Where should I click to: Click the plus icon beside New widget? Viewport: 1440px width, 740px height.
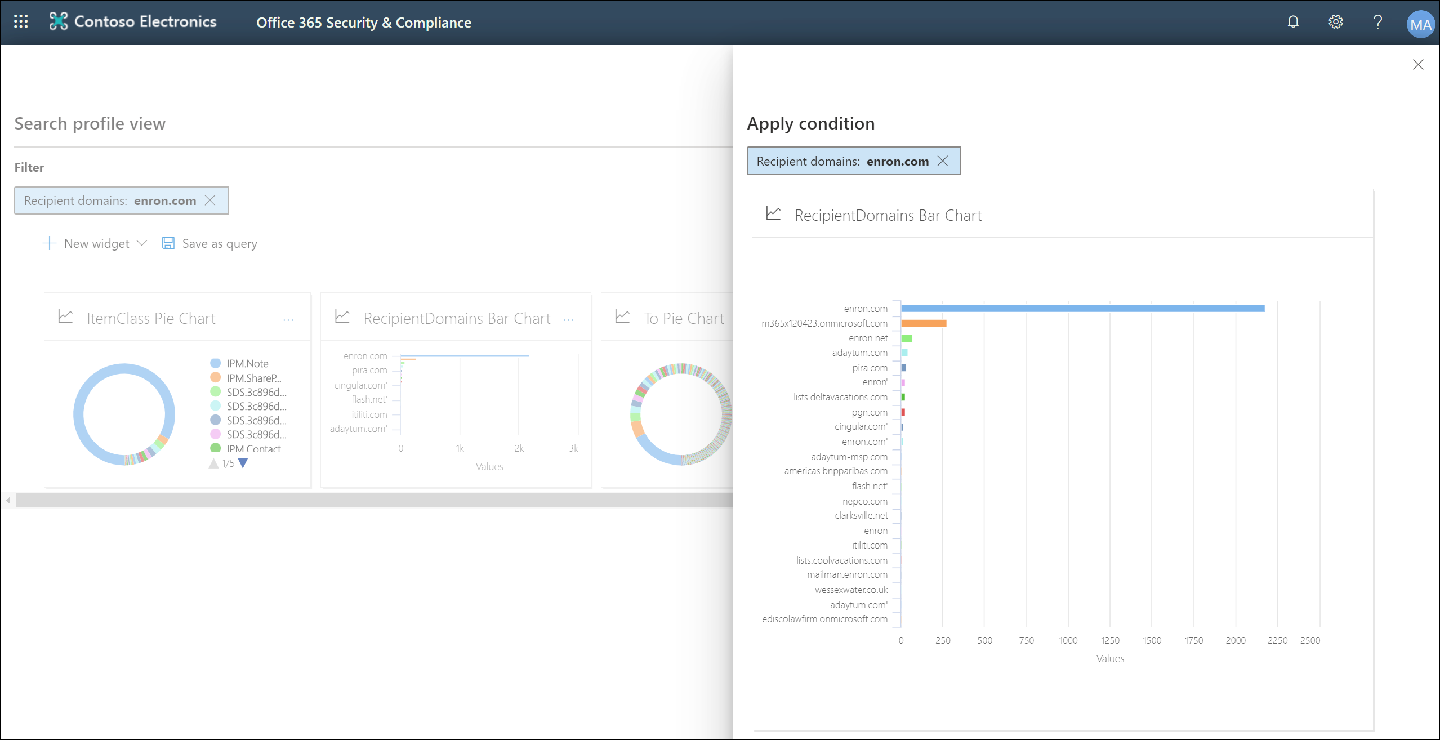pos(50,243)
